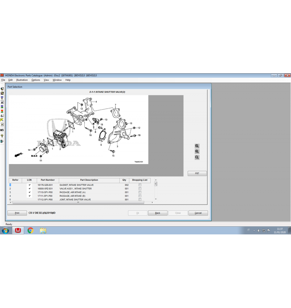Click the top hat icon in left toolbar
This screenshot has height=308, width=291.
(2, 102)
